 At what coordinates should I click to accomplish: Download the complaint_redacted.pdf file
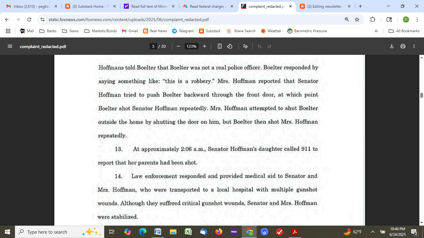(x=392, y=46)
